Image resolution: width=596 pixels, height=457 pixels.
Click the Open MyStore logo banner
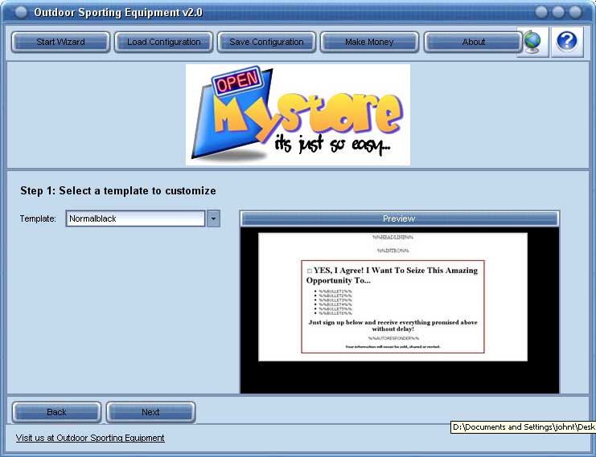coord(298,115)
